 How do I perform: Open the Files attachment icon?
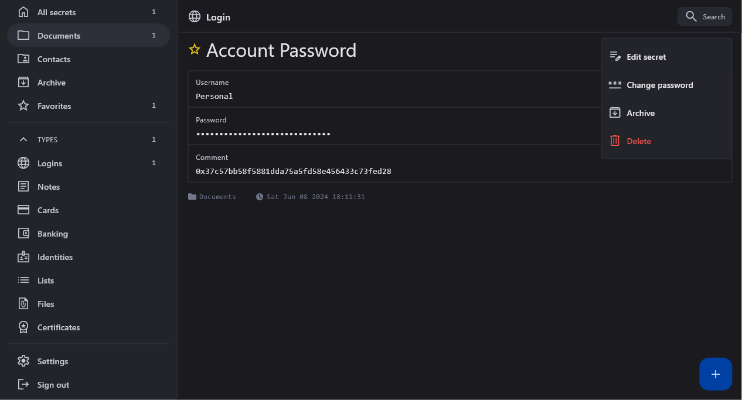23,304
